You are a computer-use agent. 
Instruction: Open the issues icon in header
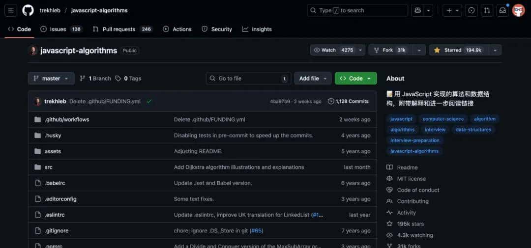click(x=471, y=10)
